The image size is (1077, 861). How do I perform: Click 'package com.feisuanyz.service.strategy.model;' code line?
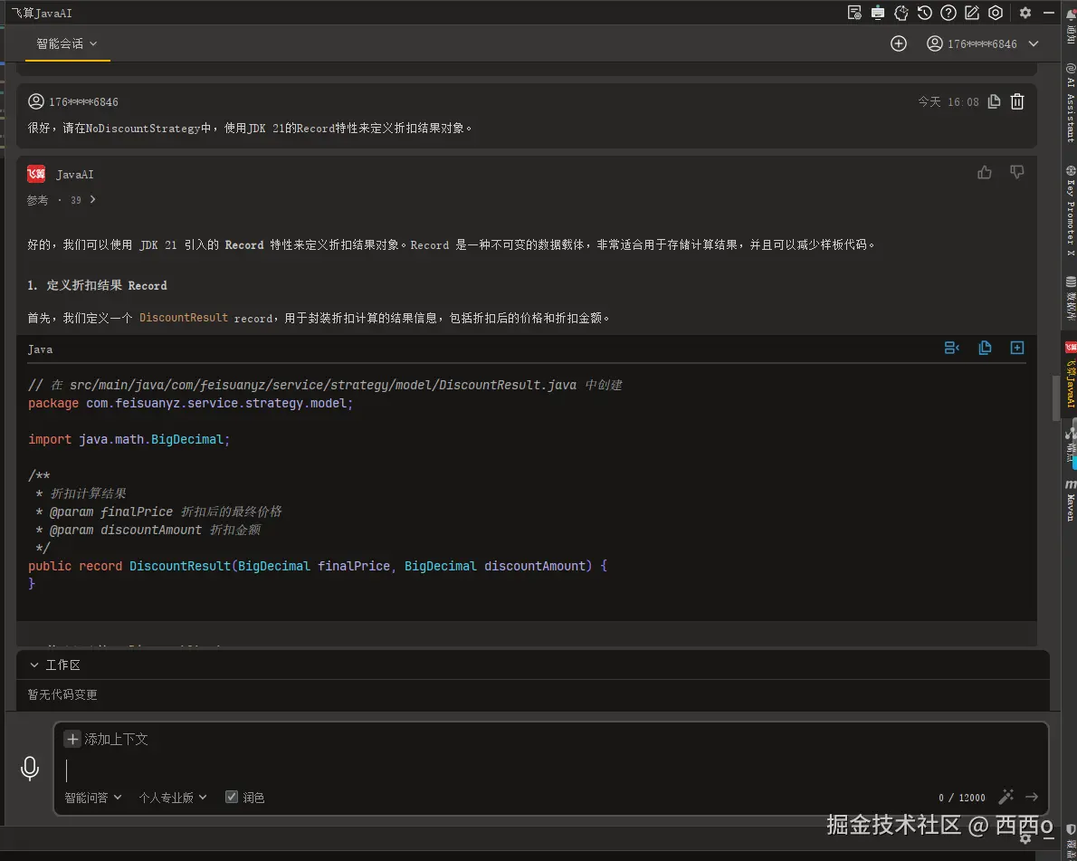point(190,404)
